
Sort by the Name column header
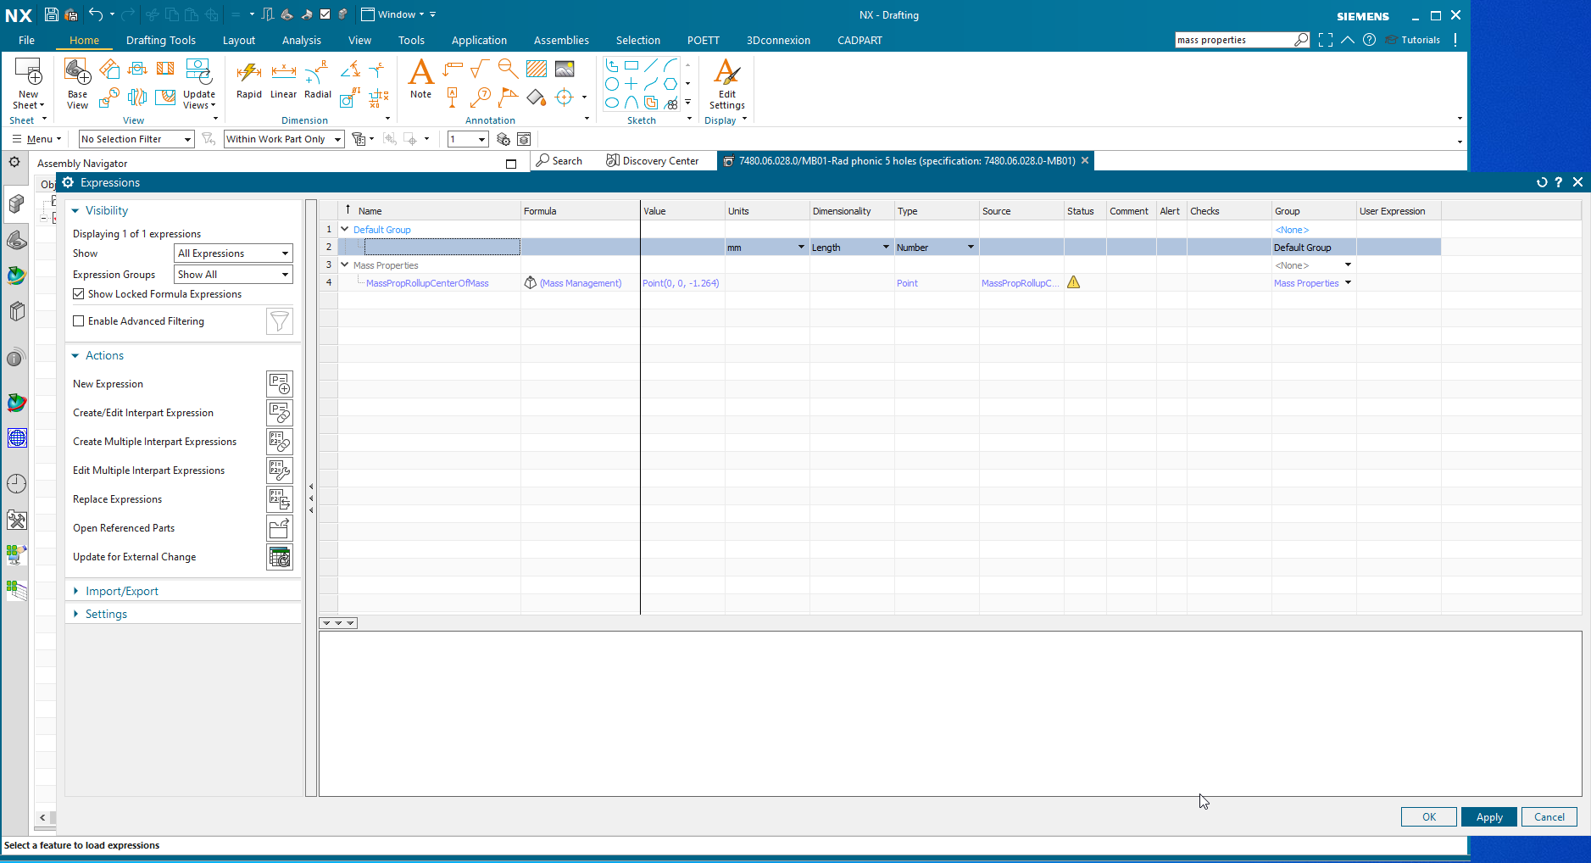[370, 211]
